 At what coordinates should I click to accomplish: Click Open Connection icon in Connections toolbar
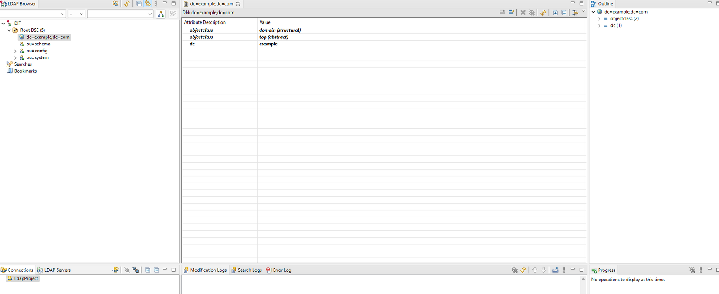tap(127, 270)
